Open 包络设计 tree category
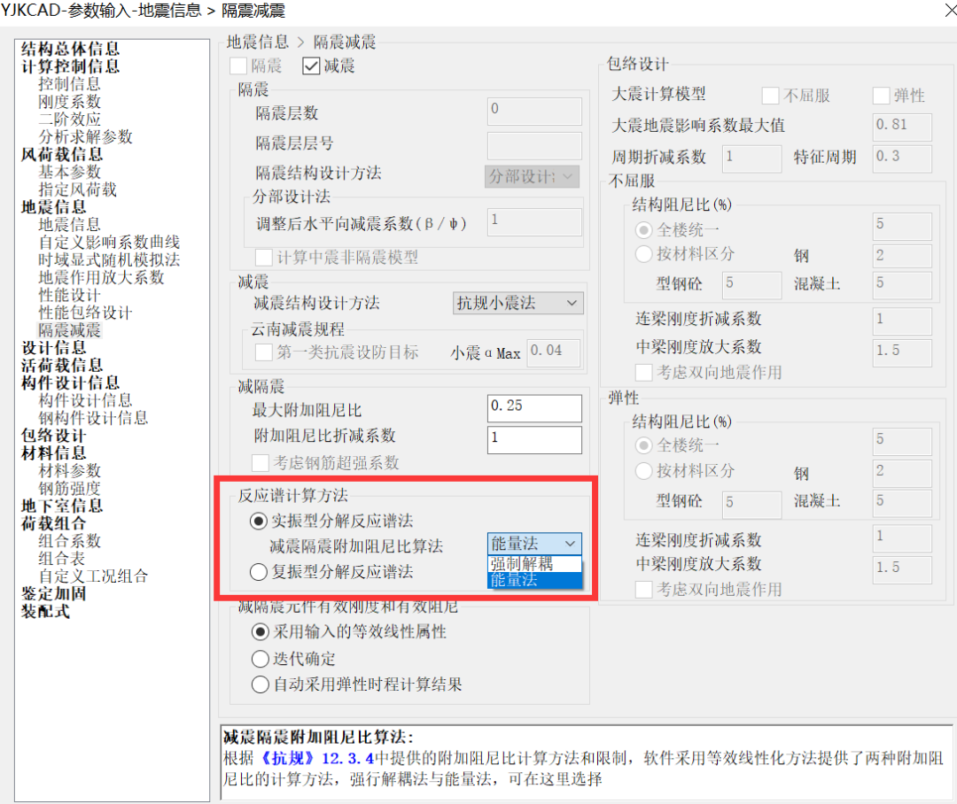This screenshot has width=957, height=804. [54, 437]
